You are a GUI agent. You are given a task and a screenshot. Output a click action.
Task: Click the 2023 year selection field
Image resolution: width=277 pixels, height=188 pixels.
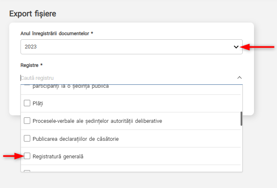[x=126, y=47]
